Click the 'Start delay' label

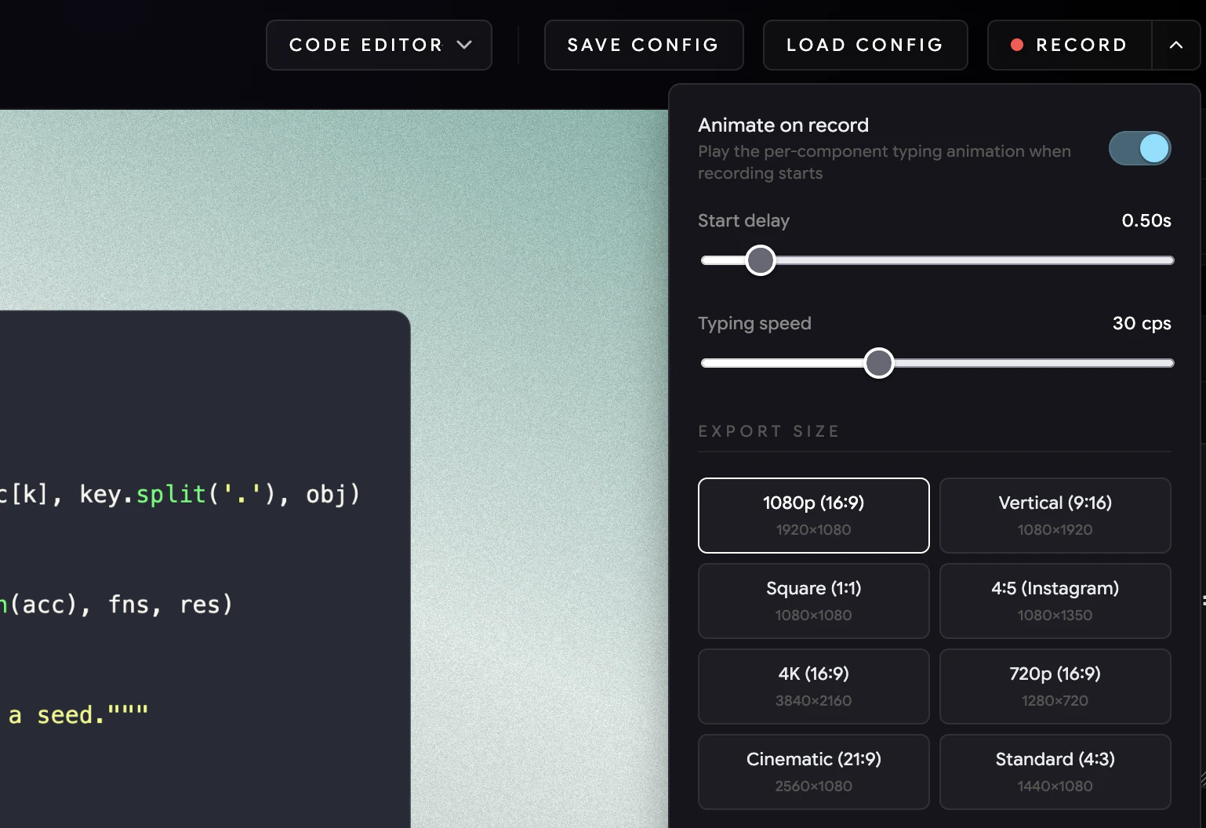click(743, 221)
